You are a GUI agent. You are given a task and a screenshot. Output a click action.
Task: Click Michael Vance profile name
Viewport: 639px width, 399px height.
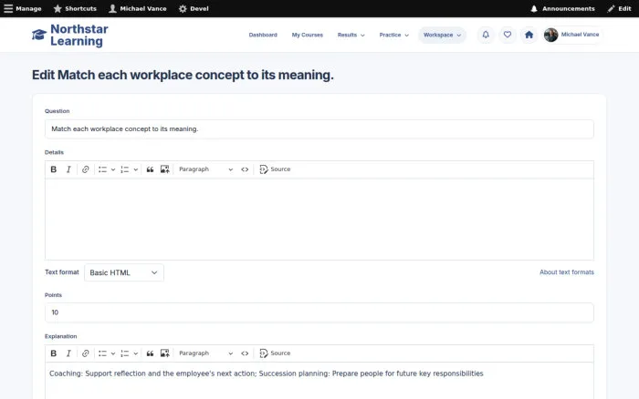pyautogui.click(x=580, y=35)
